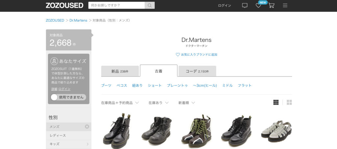Select the 古着 tab
The width and height of the screenshot is (337, 149).
click(x=159, y=71)
